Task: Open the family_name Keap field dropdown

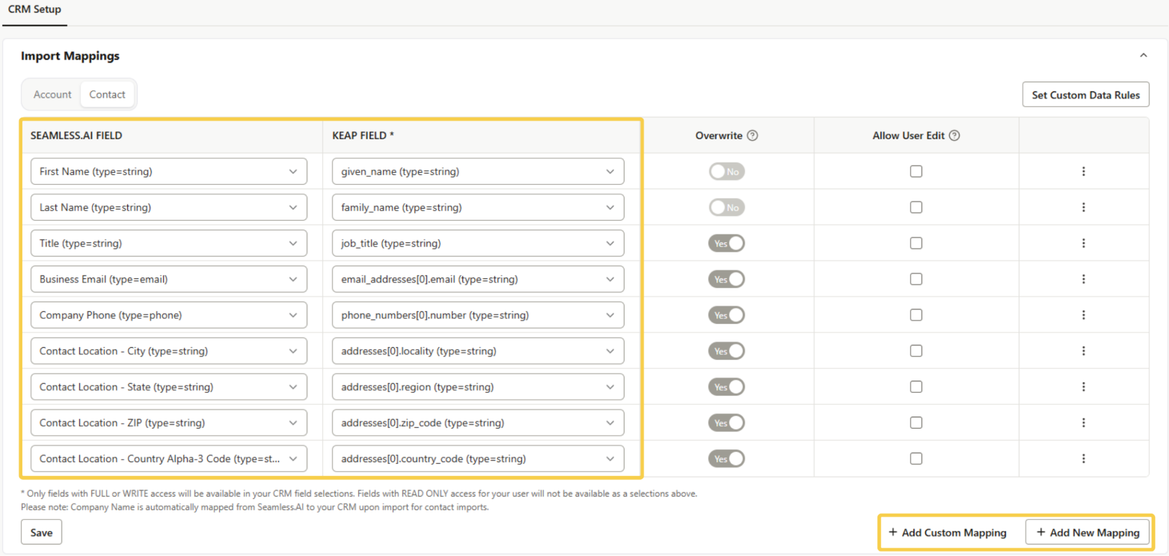Action: coord(478,207)
